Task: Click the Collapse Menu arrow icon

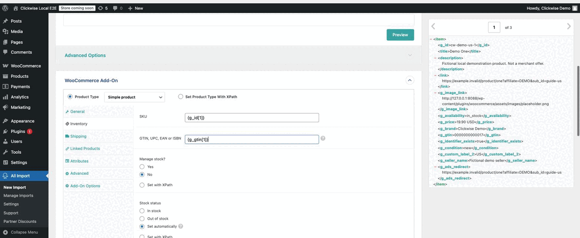Action: tap(5, 232)
